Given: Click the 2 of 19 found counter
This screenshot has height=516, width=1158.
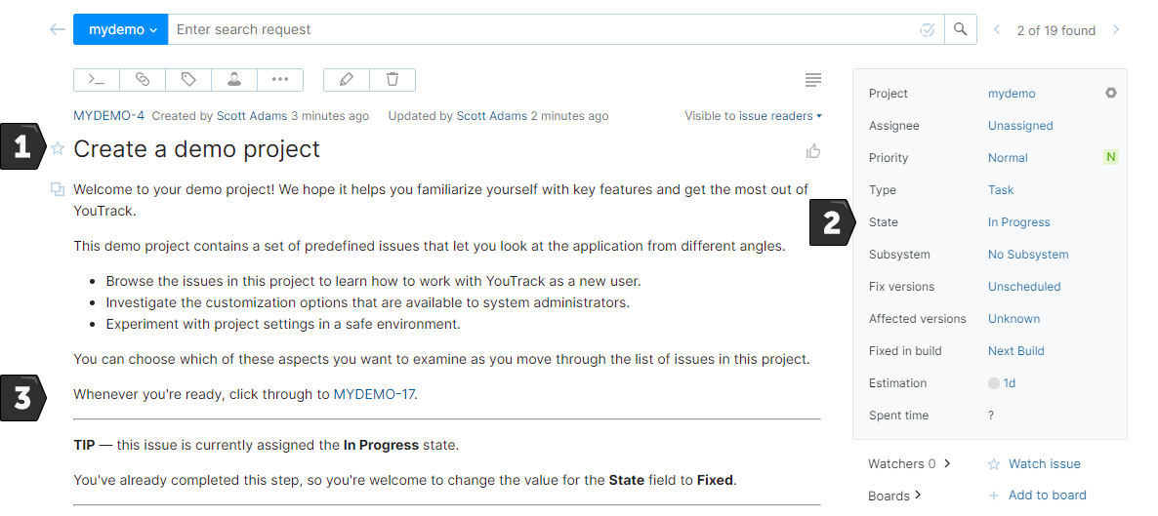Looking at the screenshot, I should [1056, 30].
